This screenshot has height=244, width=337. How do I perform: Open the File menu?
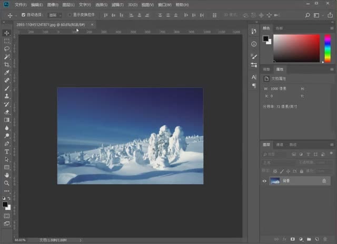point(21,5)
